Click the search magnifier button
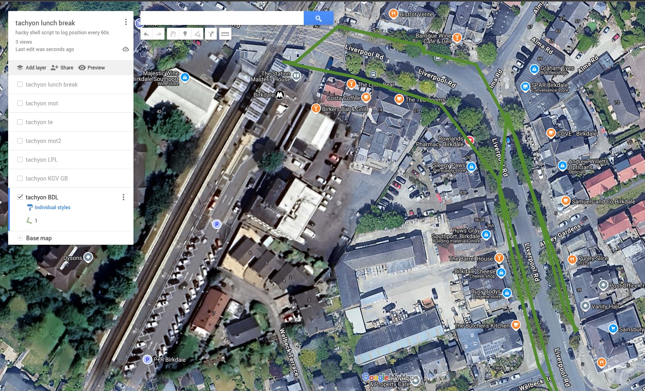The width and height of the screenshot is (645, 391). coord(318,18)
